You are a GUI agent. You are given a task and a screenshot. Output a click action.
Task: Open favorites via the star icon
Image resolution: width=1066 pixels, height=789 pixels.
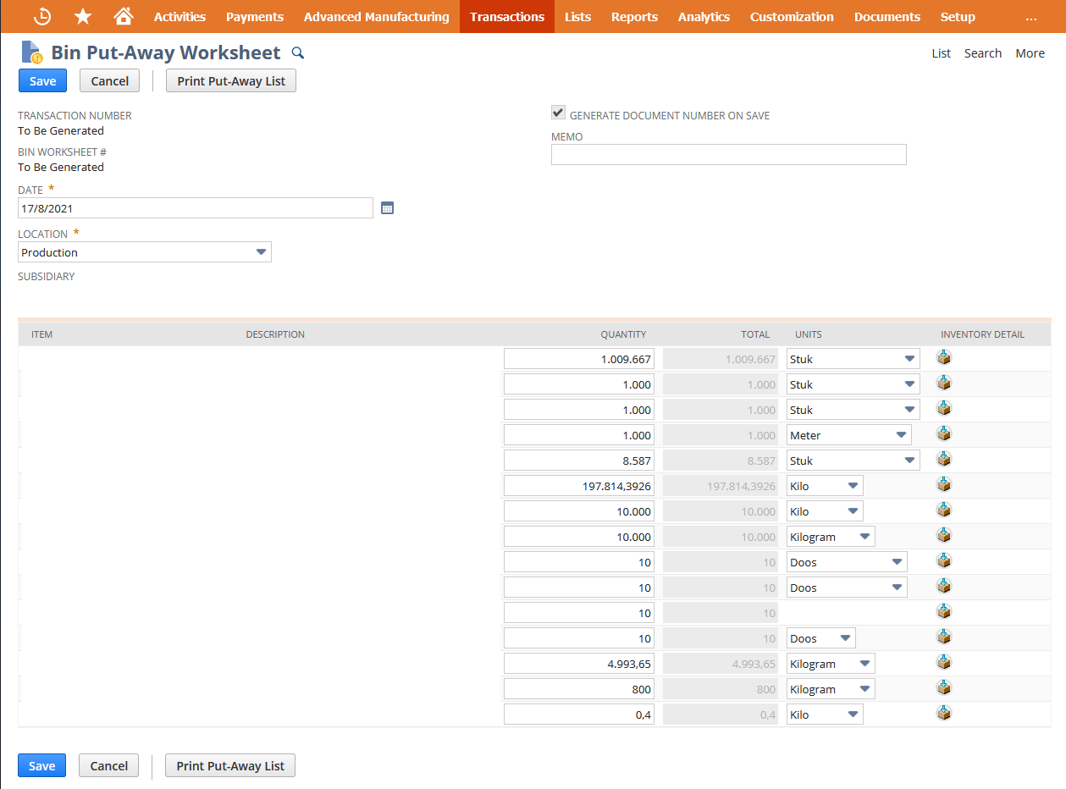(x=82, y=16)
